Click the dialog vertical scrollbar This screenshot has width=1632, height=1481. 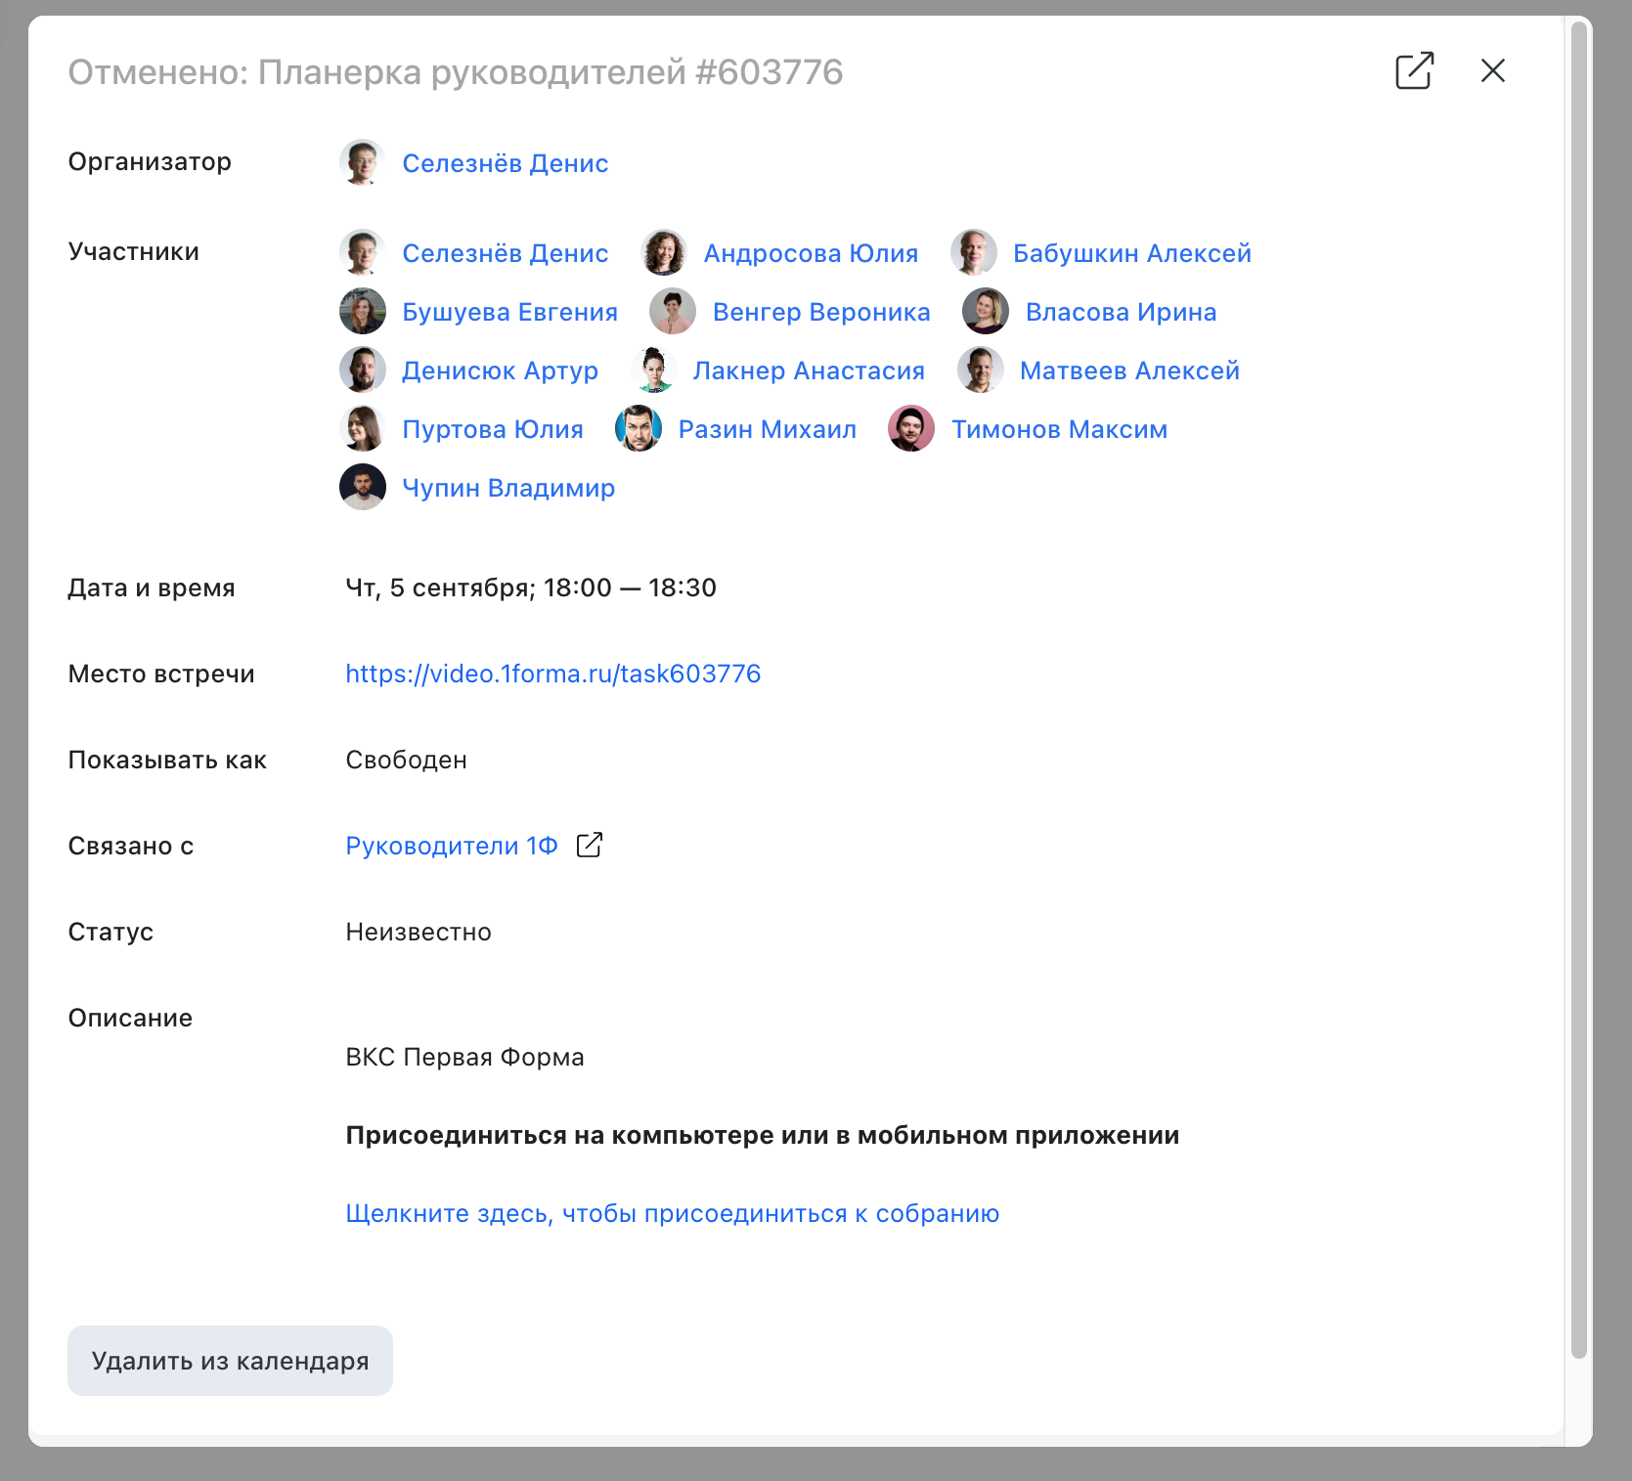1578,689
